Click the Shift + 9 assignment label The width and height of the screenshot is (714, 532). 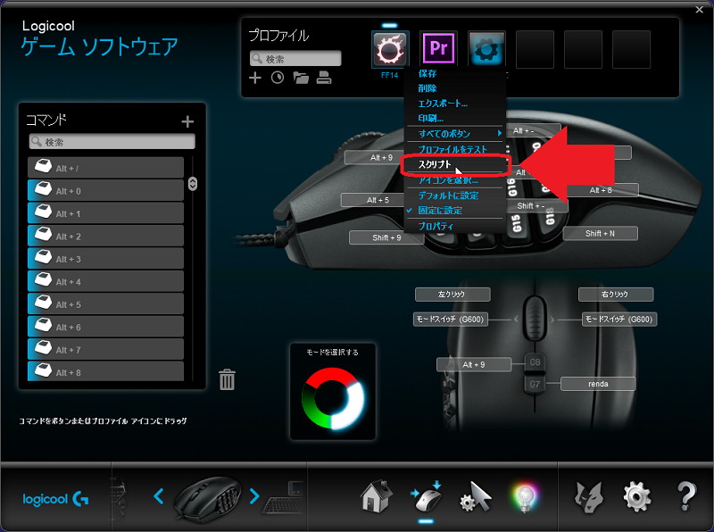click(x=386, y=237)
